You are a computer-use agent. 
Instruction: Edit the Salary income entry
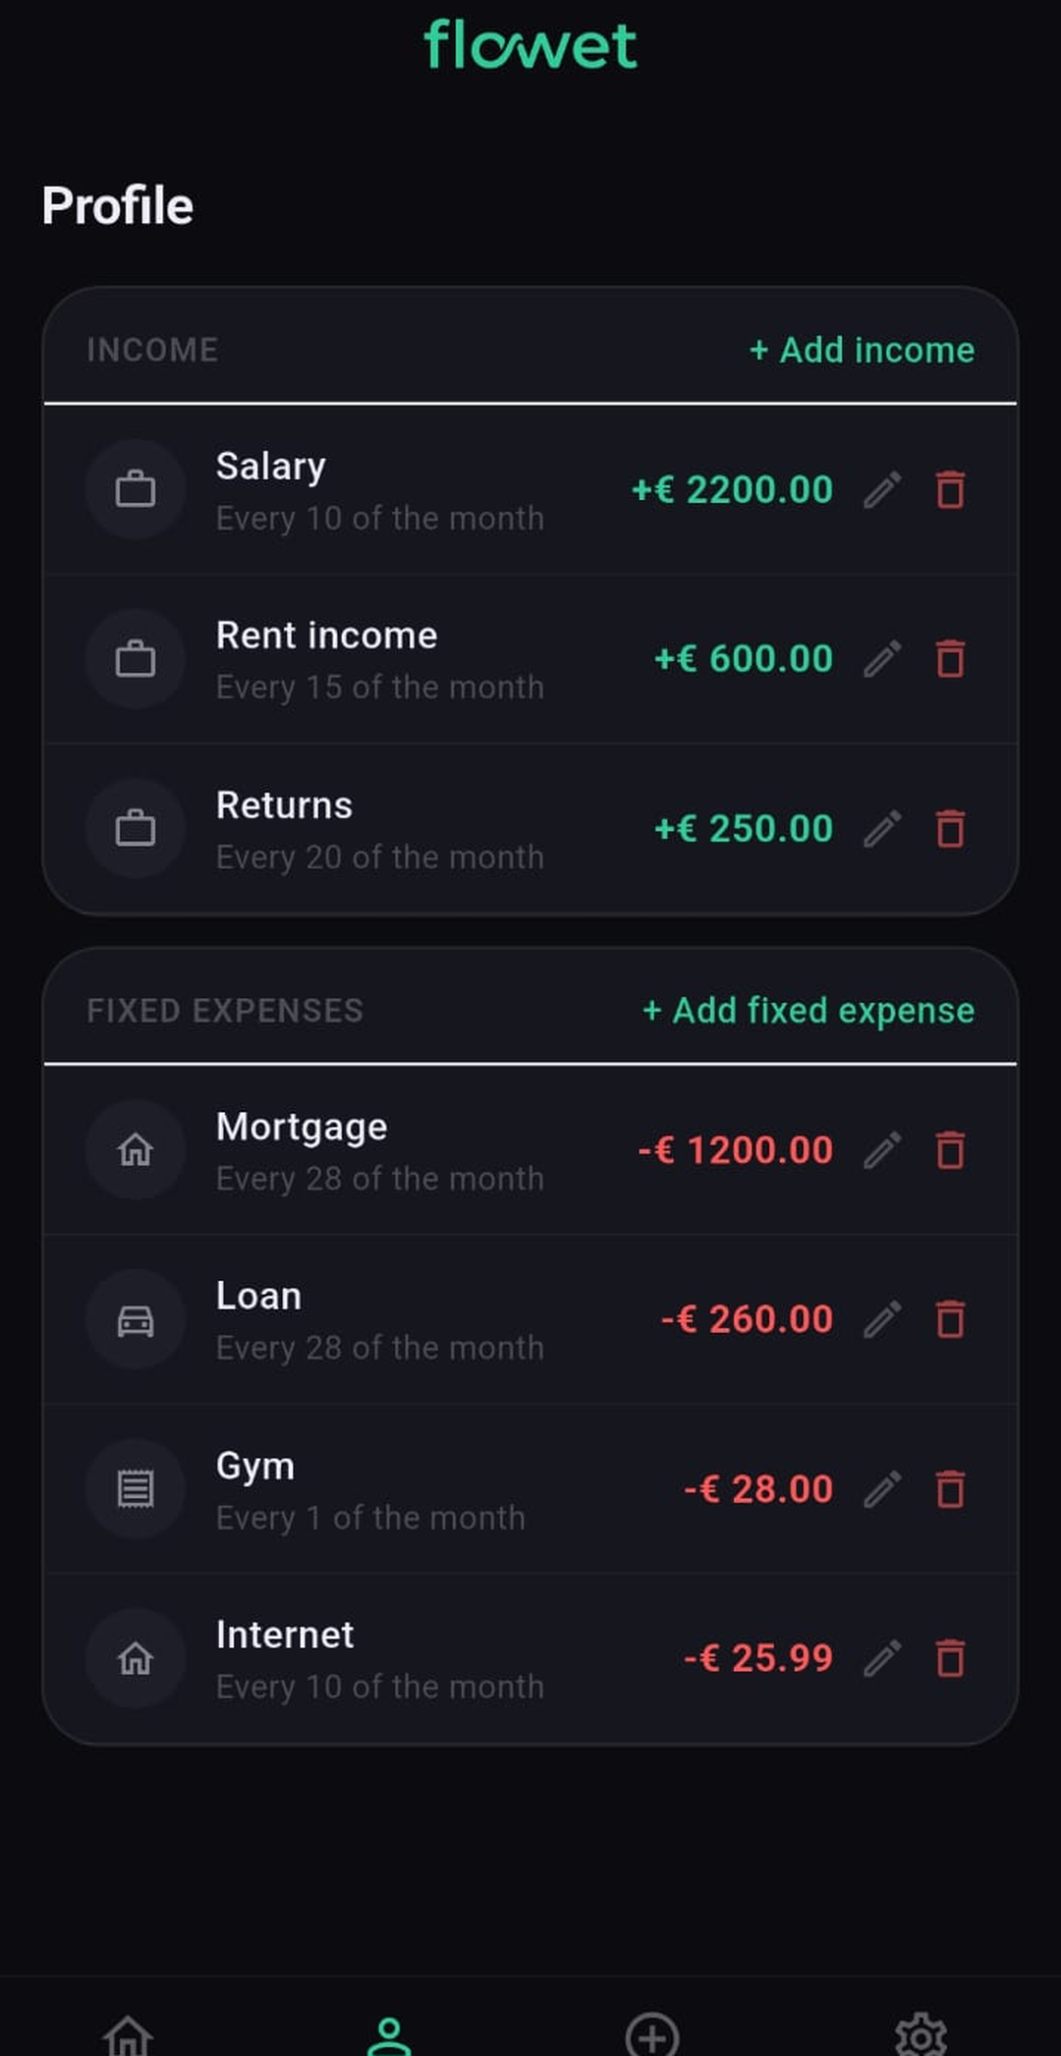[x=882, y=489]
